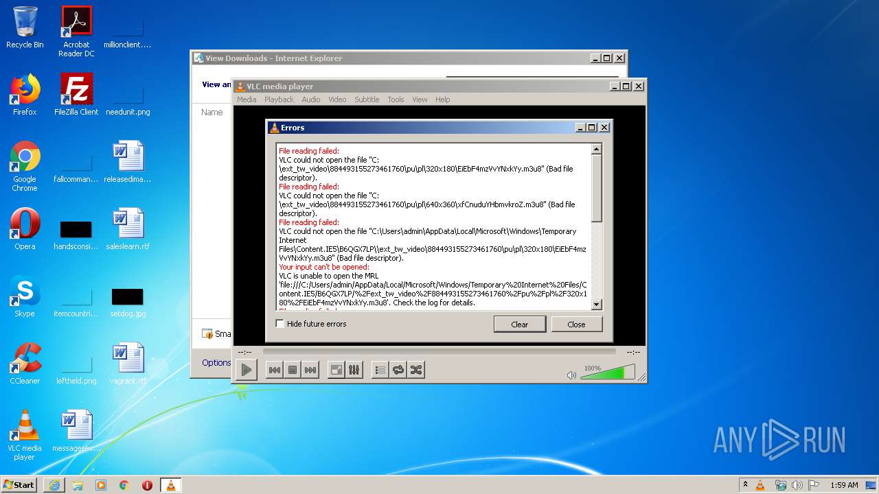Open Windows Media Player taskbar icon
The image size is (879, 494).
pyautogui.click(x=101, y=485)
